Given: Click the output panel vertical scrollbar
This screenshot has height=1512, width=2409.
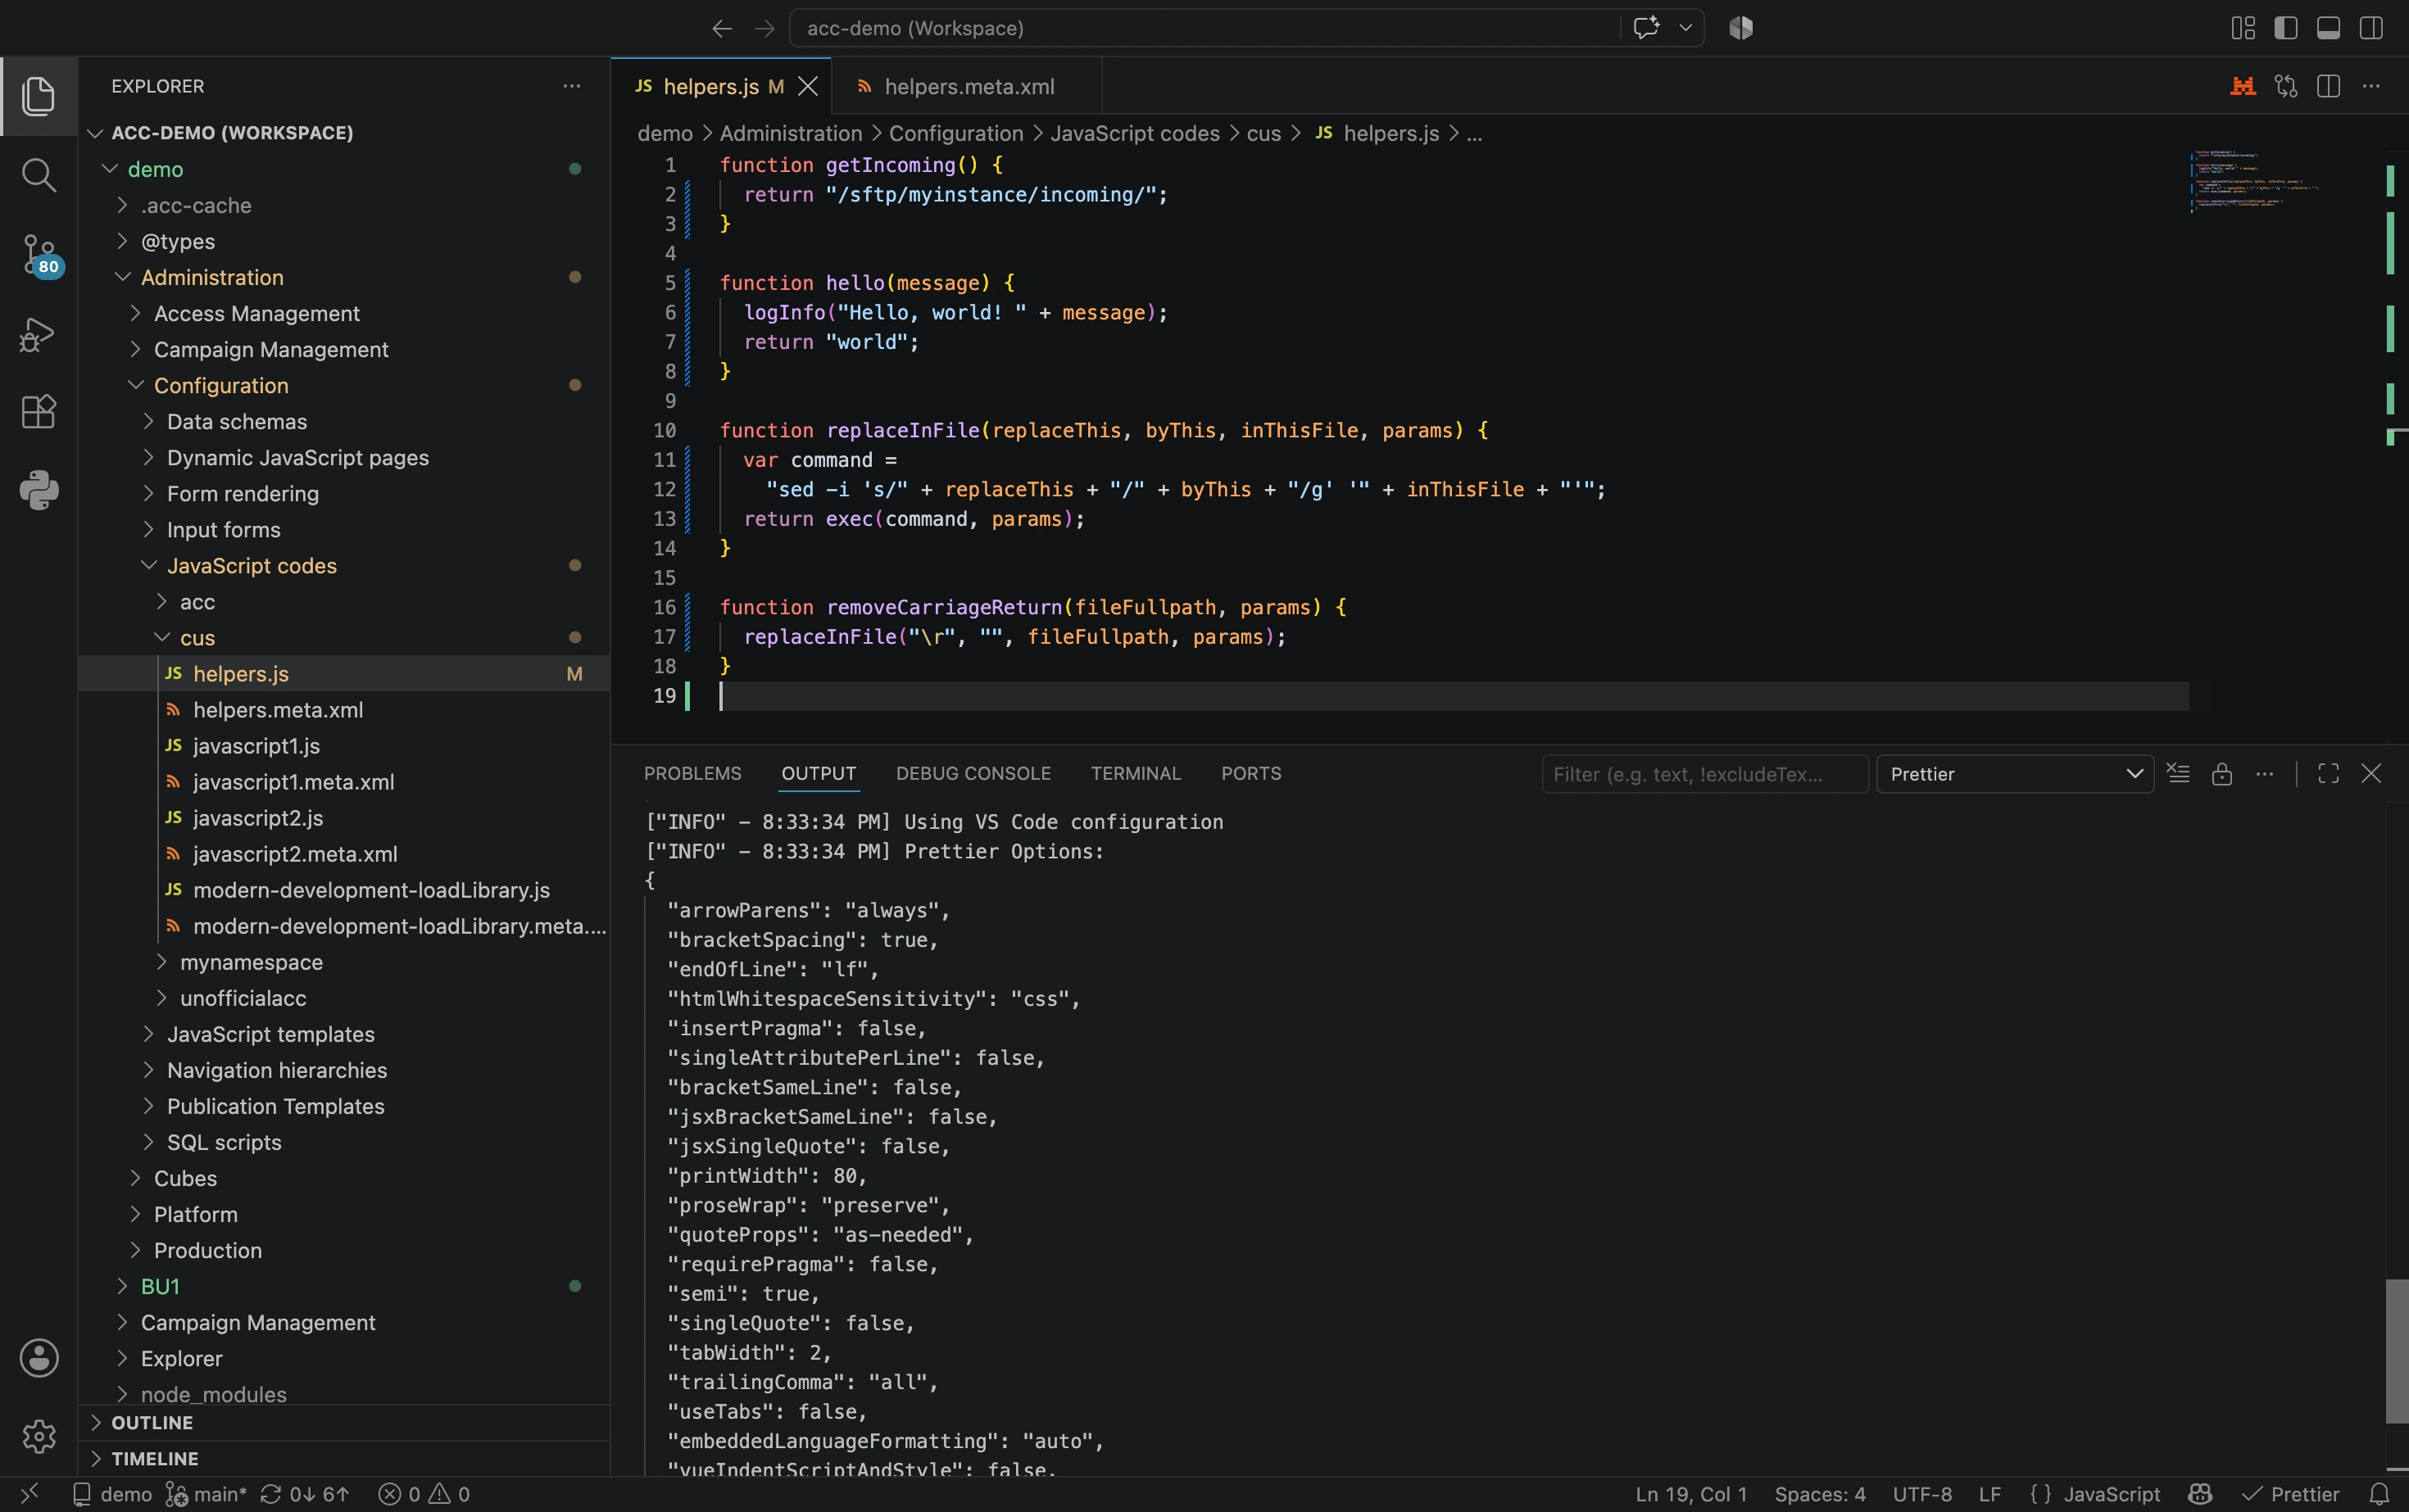Looking at the screenshot, I should click(x=2396, y=1350).
